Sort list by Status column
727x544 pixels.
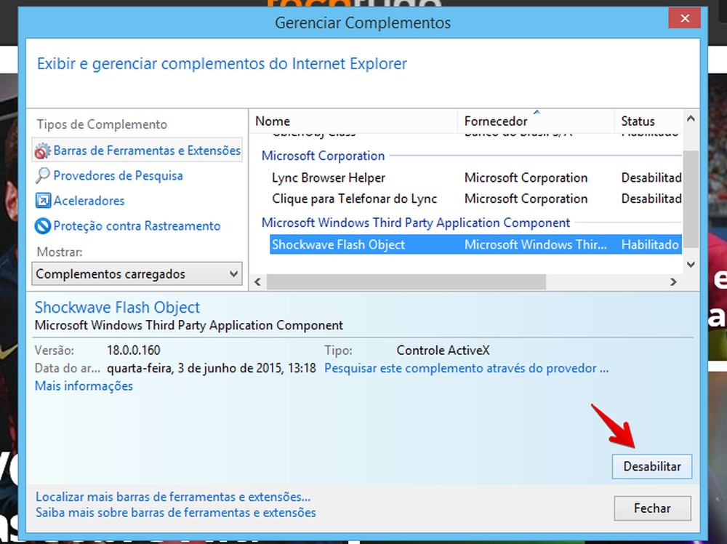[648, 121]
